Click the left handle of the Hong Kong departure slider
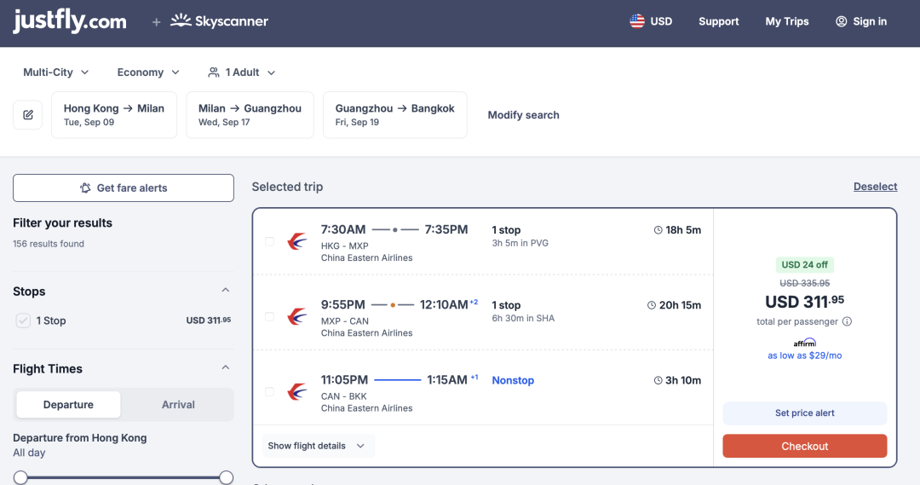The width and height of the screenshot is (920, 485). pyautogui.click(x=20, y=477)
